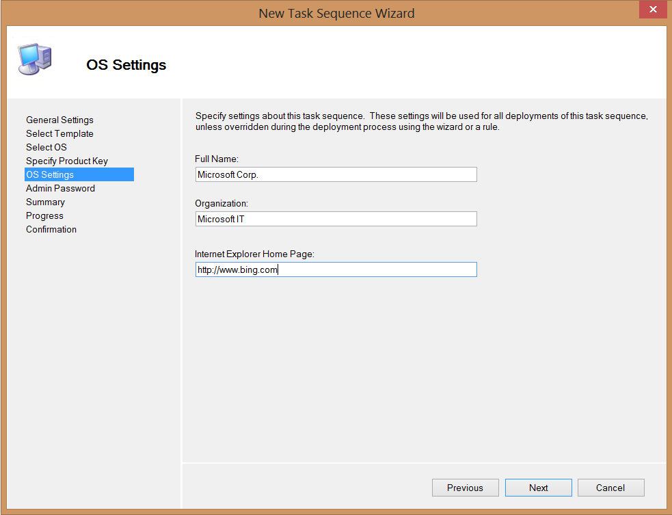Go to the Admin Password step

(x=60, y=188)
